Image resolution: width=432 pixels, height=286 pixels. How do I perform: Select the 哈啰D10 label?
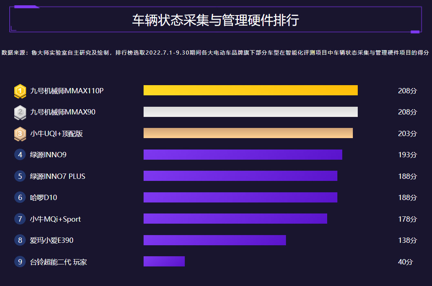coord(44,197)
